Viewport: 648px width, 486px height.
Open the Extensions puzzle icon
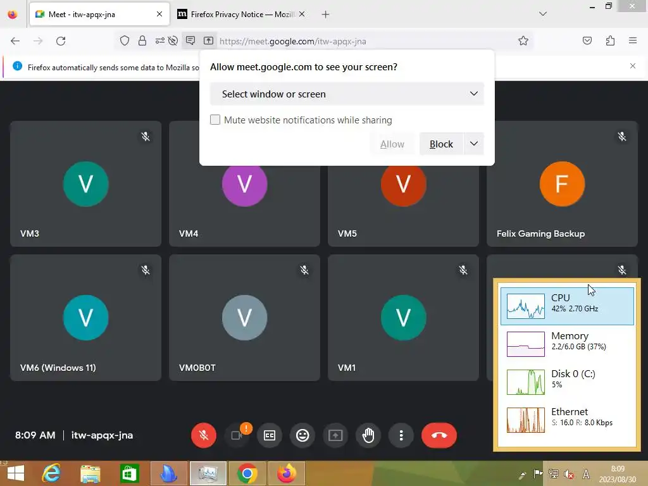click(610, 40)
